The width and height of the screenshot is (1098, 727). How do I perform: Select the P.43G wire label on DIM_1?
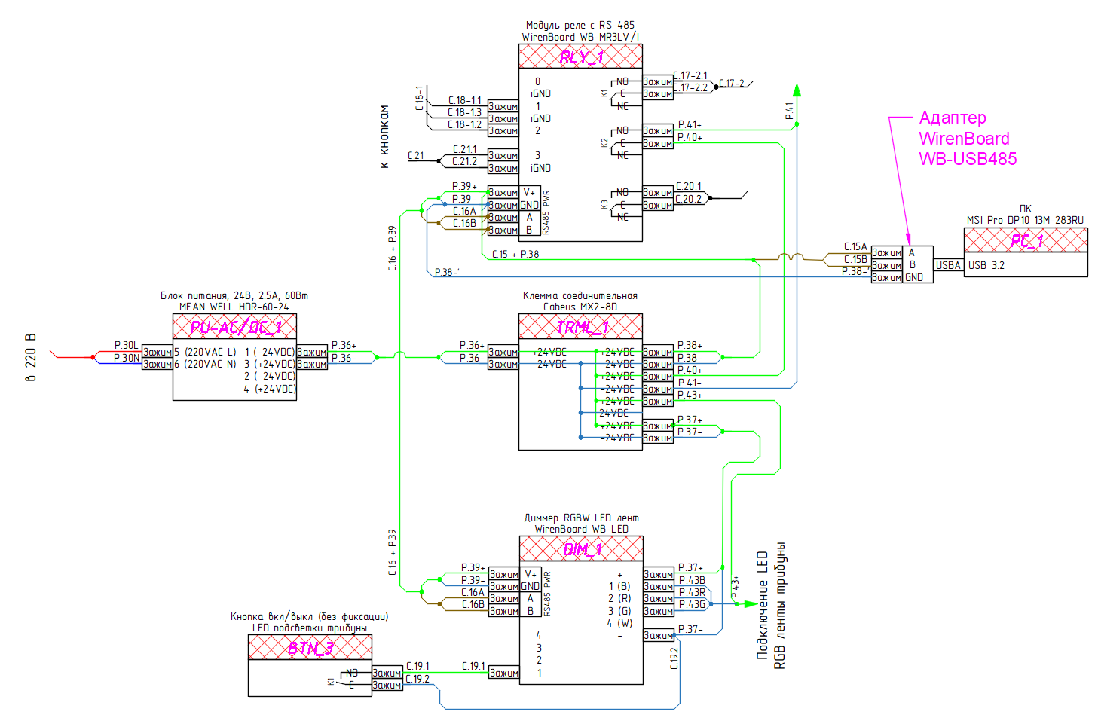(x=691, y=604)
